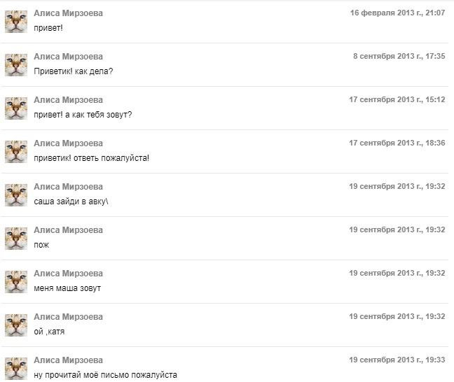Click the cat avatar beside the 16 февраля message
This screenshot has width=454, height=382.
(16, 22)
